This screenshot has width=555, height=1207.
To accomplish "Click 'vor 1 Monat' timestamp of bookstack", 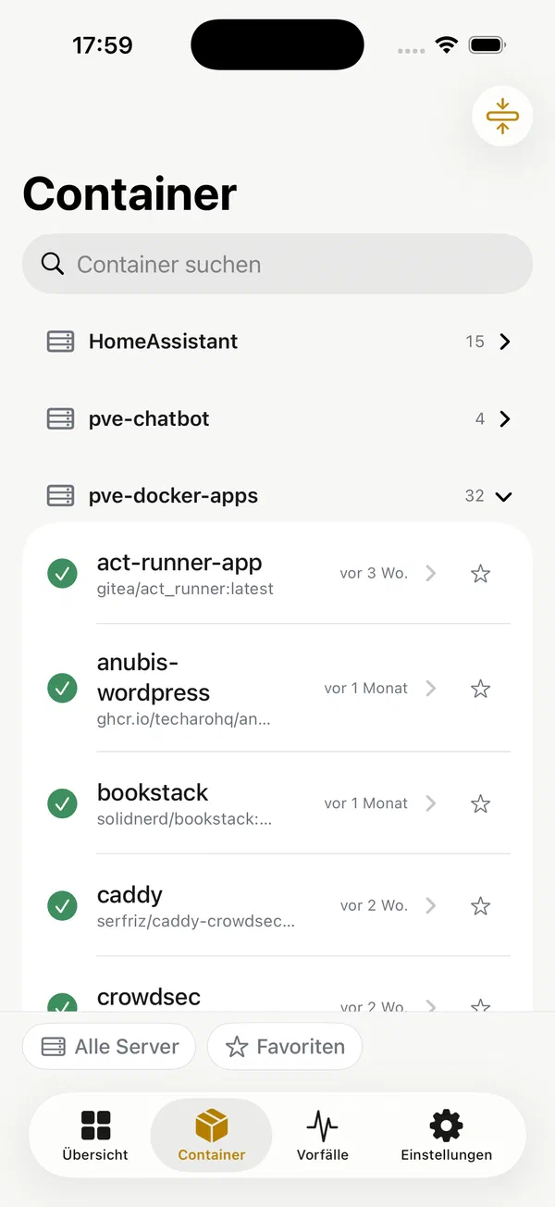I will [365, 803].
